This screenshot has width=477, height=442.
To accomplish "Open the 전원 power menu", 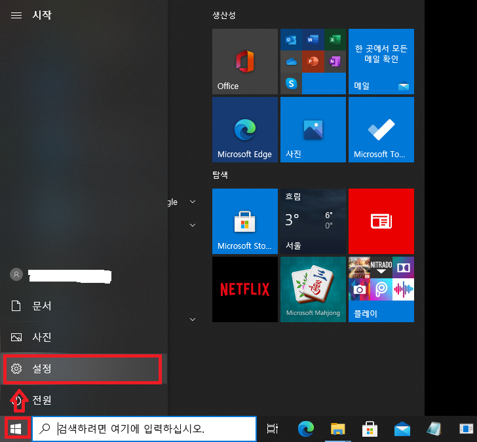I will click(x=83, y=399).
